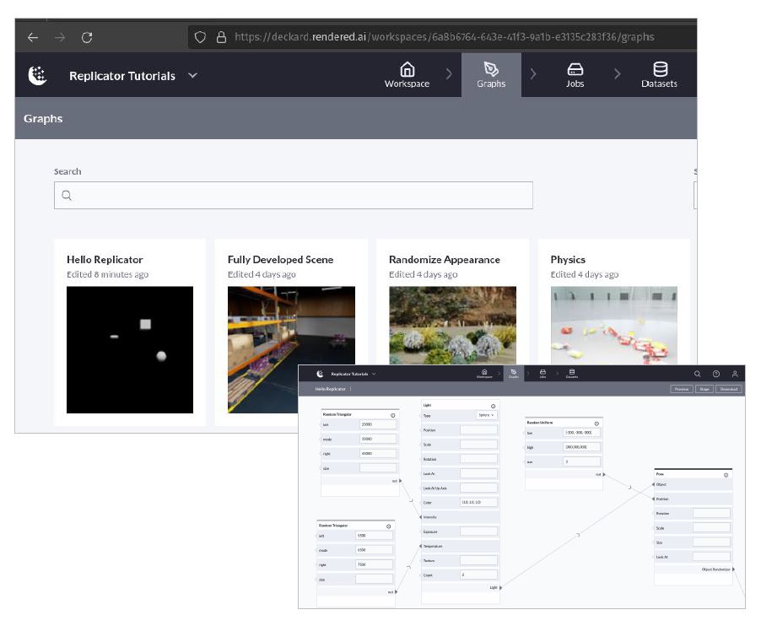Click the out port of the lower Random Triangular node
Screen dimensions: 772x626
click(397, 592)
